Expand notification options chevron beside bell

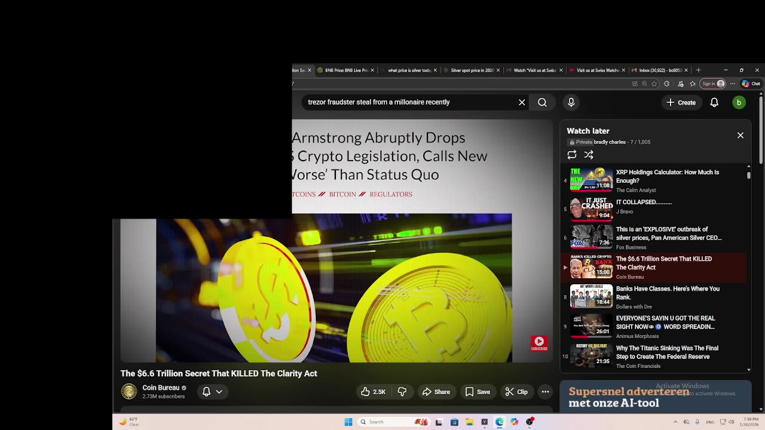coord(219,392)
